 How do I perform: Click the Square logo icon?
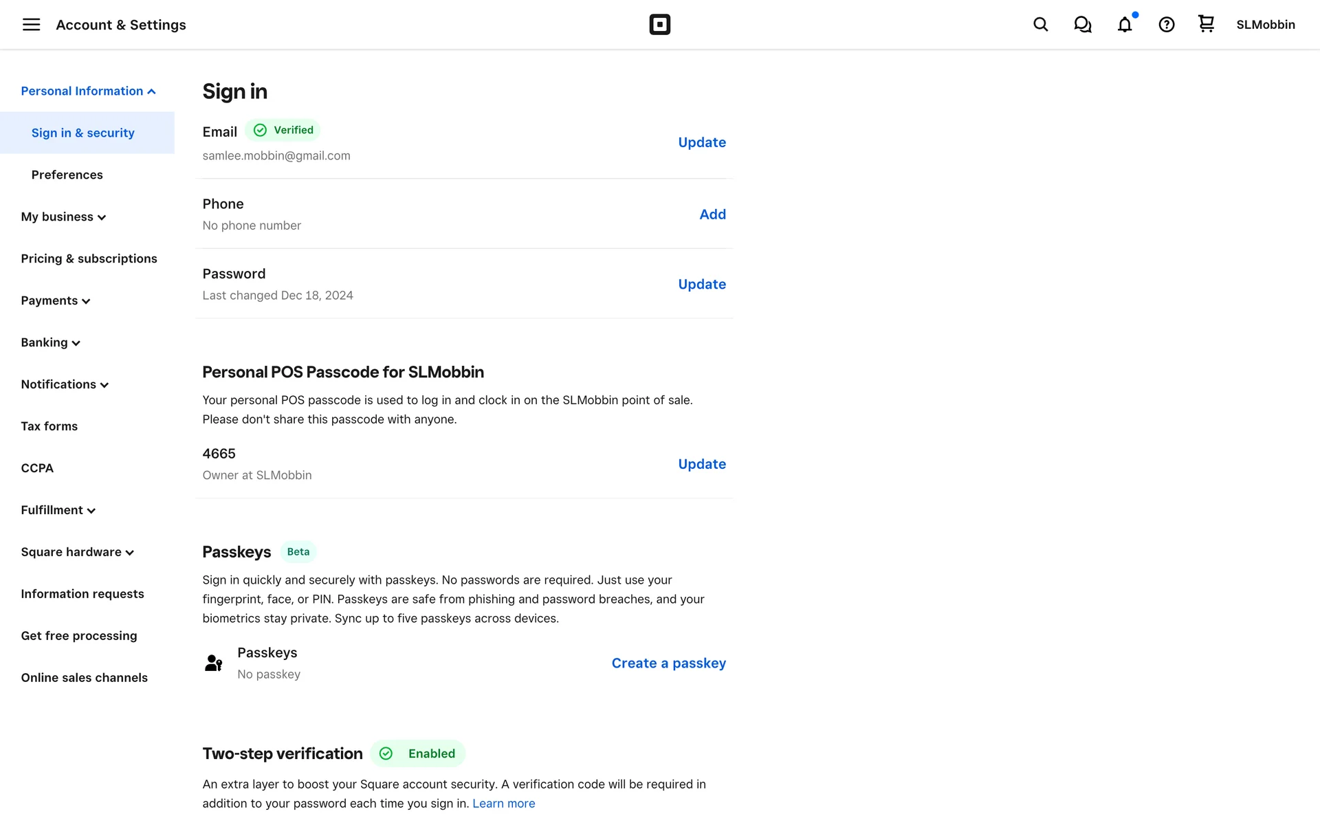[659, 25]
